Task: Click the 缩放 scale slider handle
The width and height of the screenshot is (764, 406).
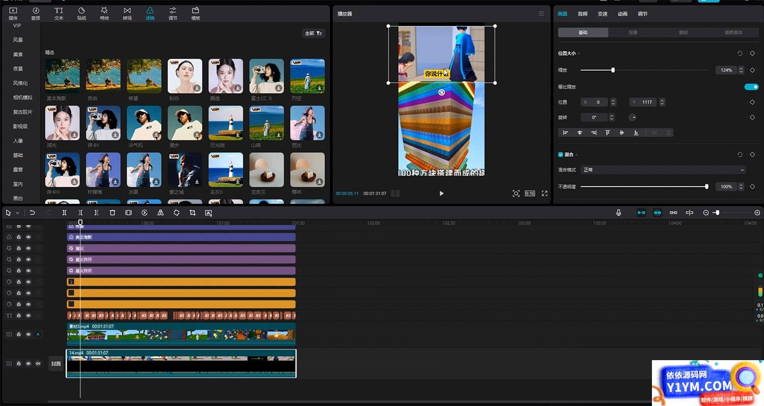Action: (x=613, y=70)
